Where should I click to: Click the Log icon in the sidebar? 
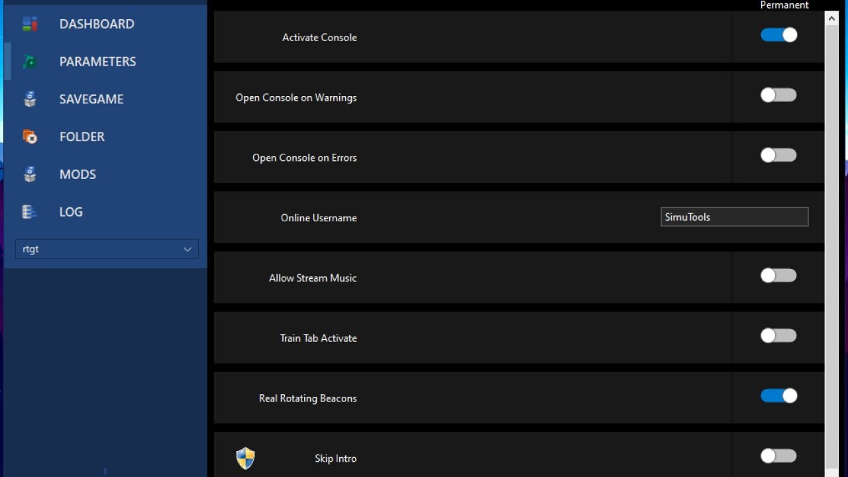(x=30, y=212)
